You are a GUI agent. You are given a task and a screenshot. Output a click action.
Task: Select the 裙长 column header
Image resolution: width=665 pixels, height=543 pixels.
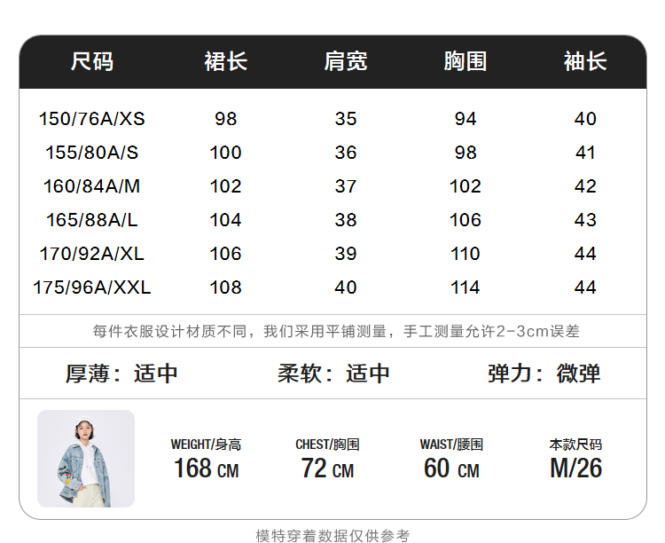[225, 61]
